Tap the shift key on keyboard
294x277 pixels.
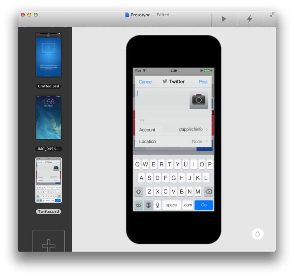tap(139, 192)
